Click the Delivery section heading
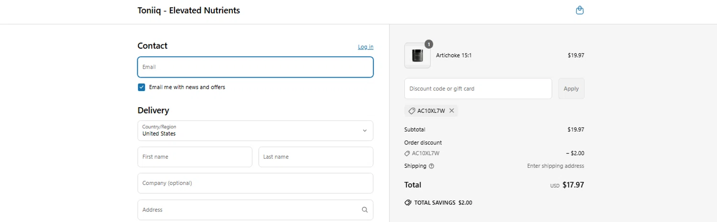 point(153,111)
